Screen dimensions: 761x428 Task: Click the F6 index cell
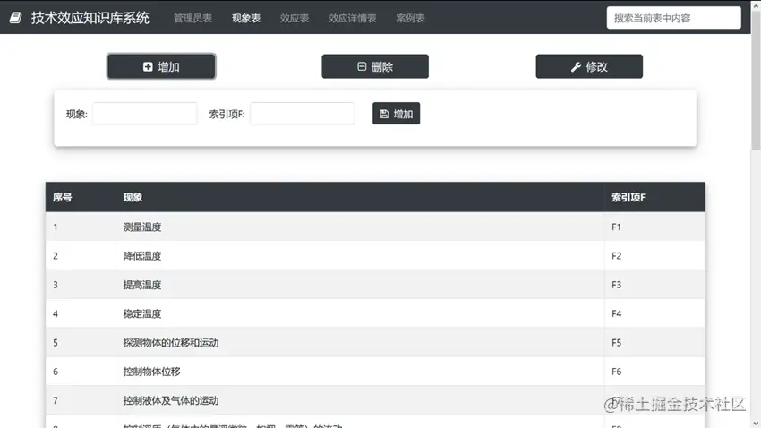[654, 372]
